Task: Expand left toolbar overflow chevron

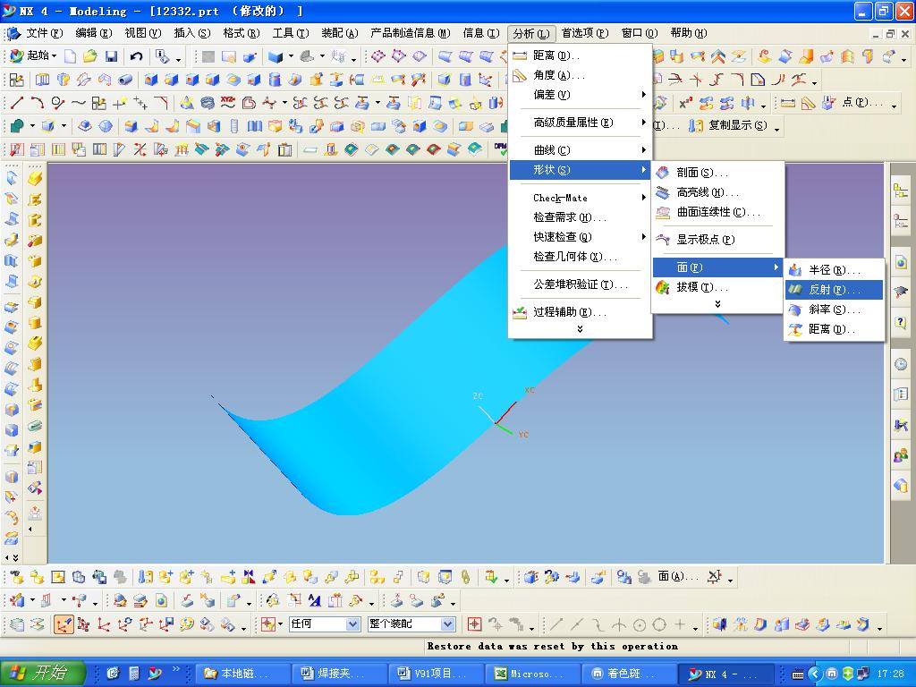Action: [x=15, y=558]
